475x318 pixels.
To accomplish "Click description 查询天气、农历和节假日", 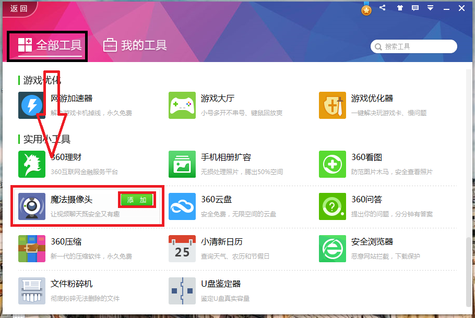I will click(235, 256).
